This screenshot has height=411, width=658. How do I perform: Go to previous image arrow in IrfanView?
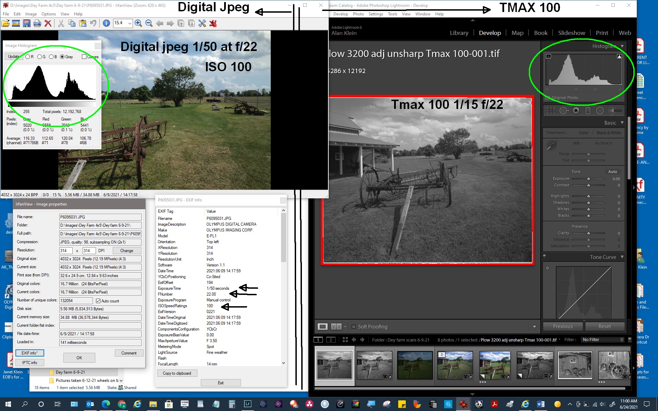[159, 23]
